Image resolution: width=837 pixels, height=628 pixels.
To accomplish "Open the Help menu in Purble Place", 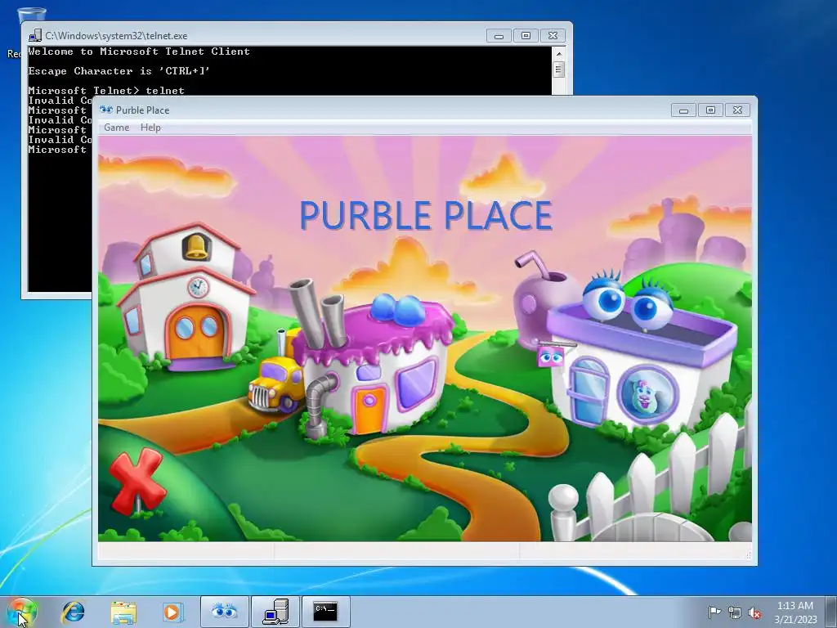I will click(150, 128).
